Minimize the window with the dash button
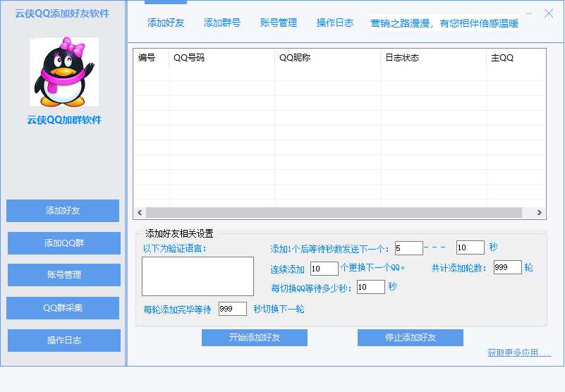565x392 pixels. (528, 13)
